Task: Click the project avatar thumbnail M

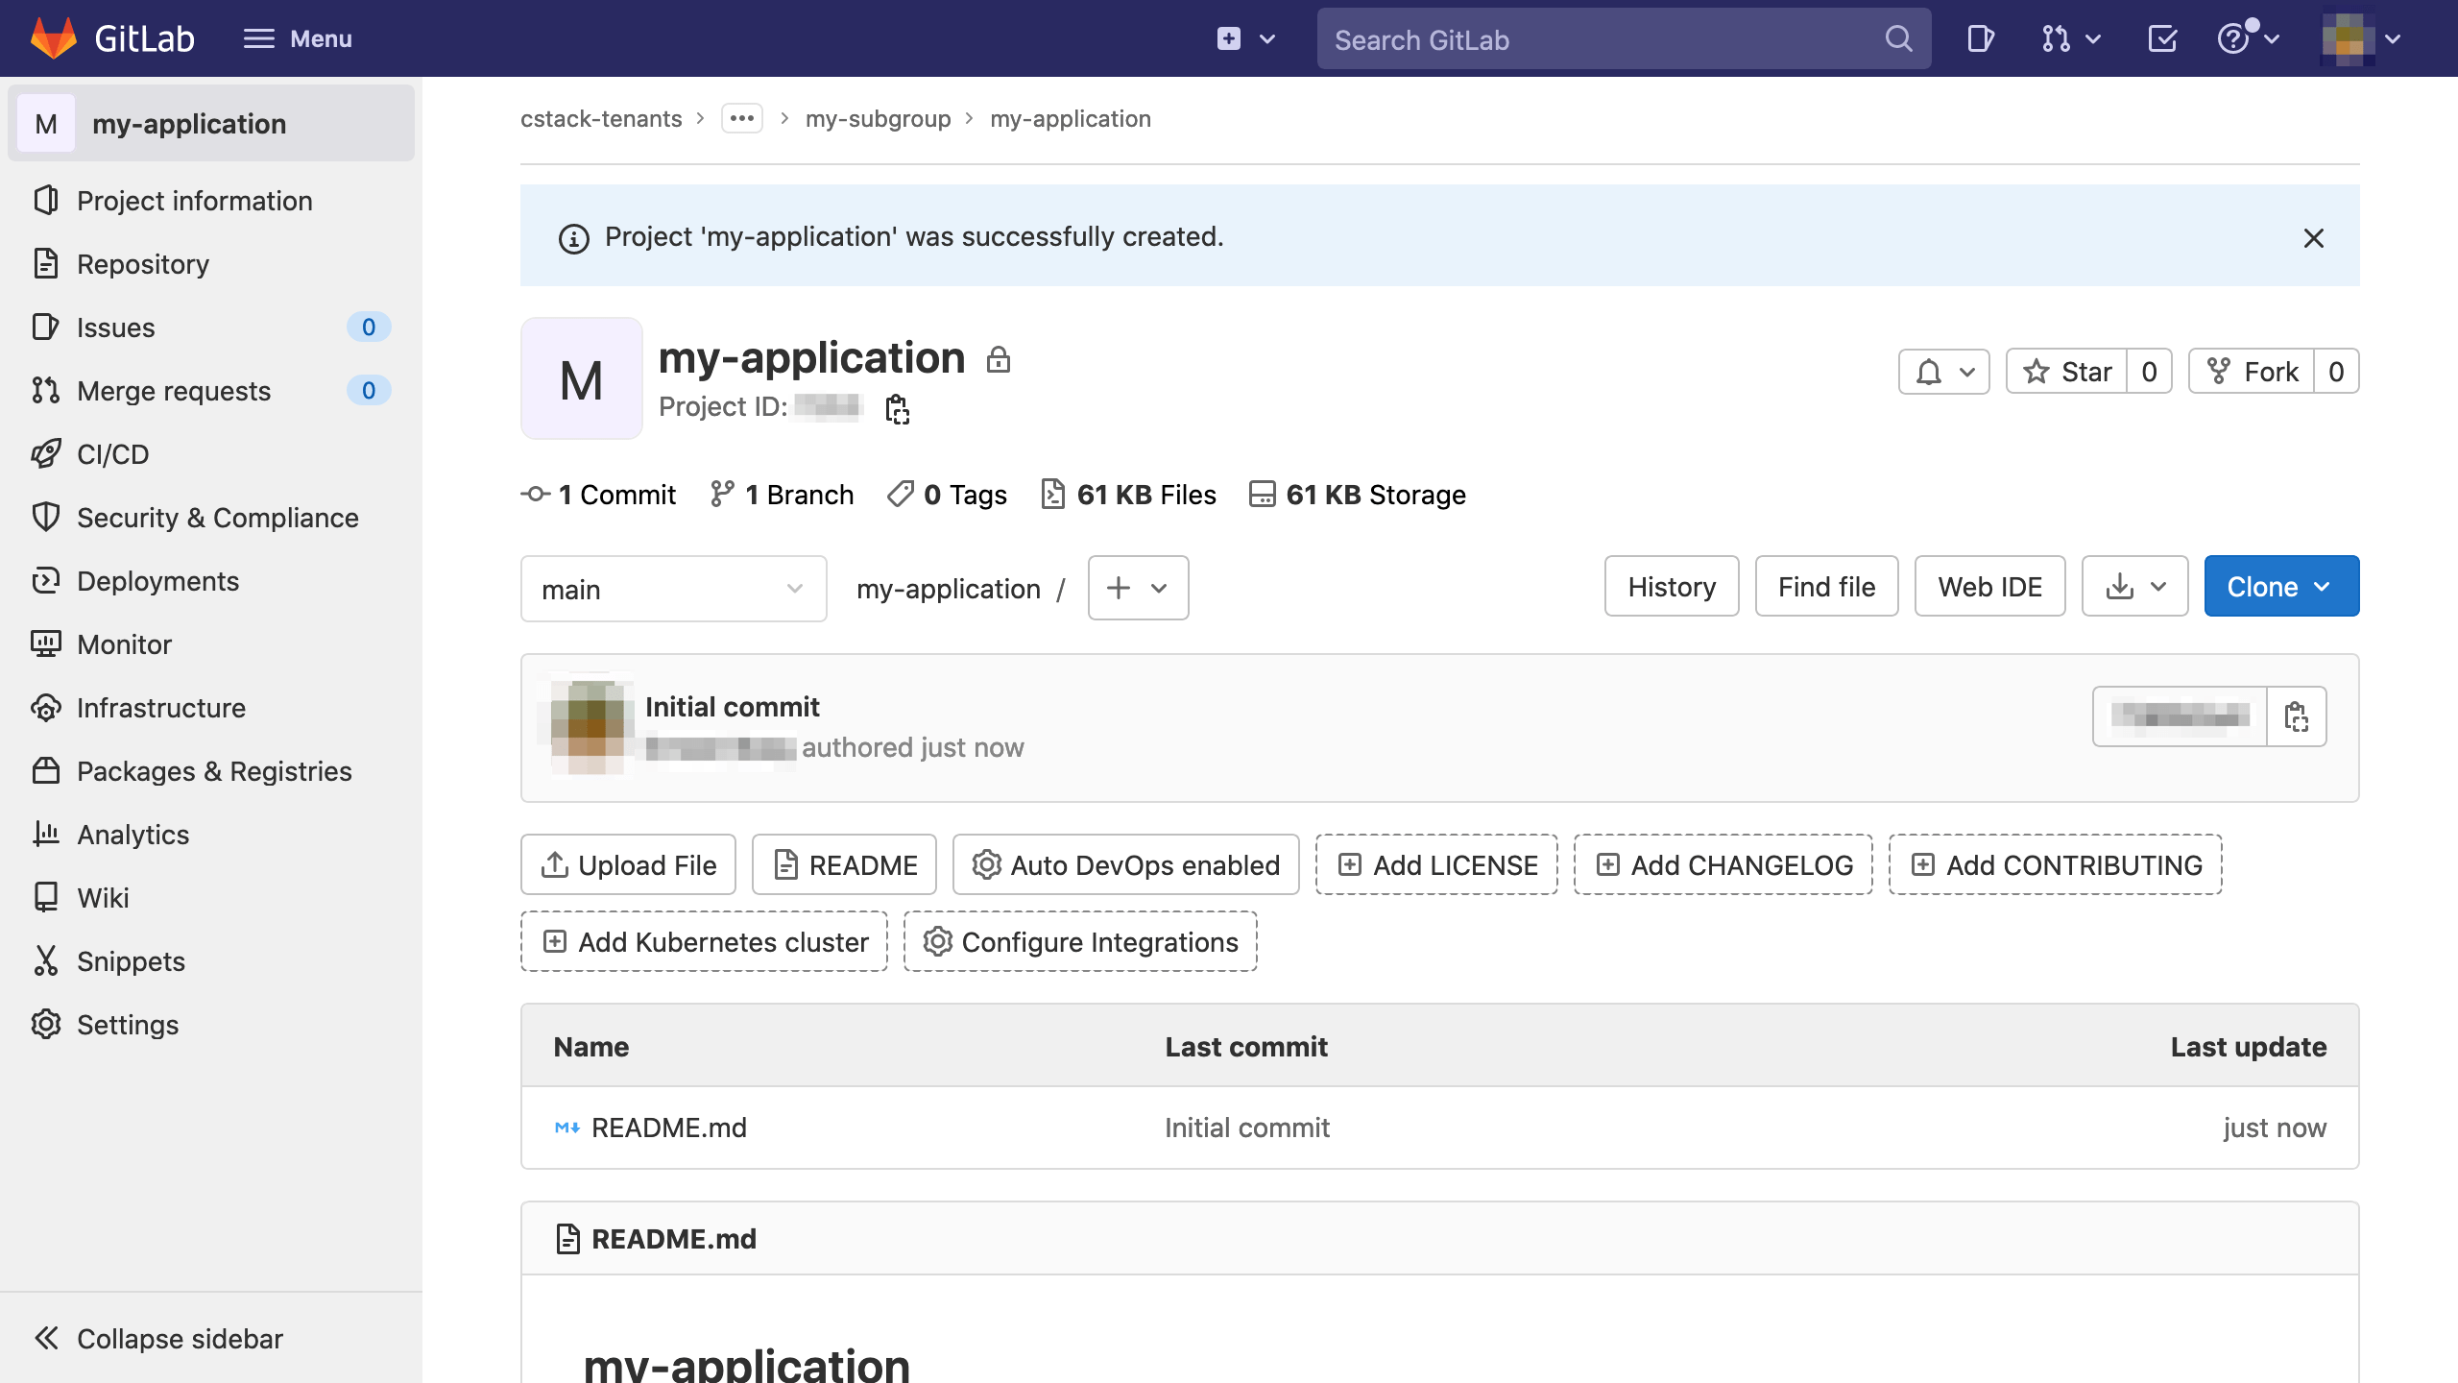Action: tap(580, 377)
